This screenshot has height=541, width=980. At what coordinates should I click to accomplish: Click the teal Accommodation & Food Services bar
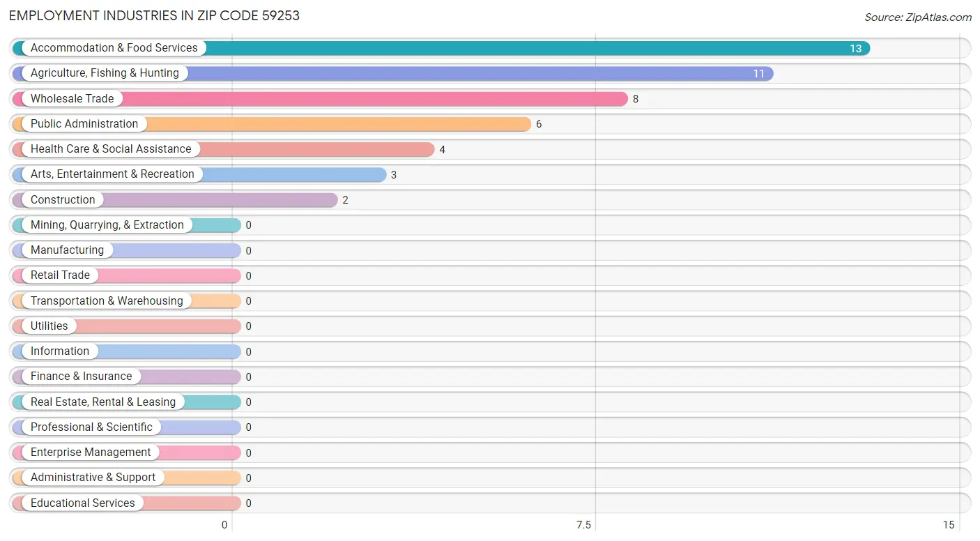441,48
